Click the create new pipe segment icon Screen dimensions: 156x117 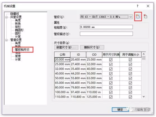[138, 16]
